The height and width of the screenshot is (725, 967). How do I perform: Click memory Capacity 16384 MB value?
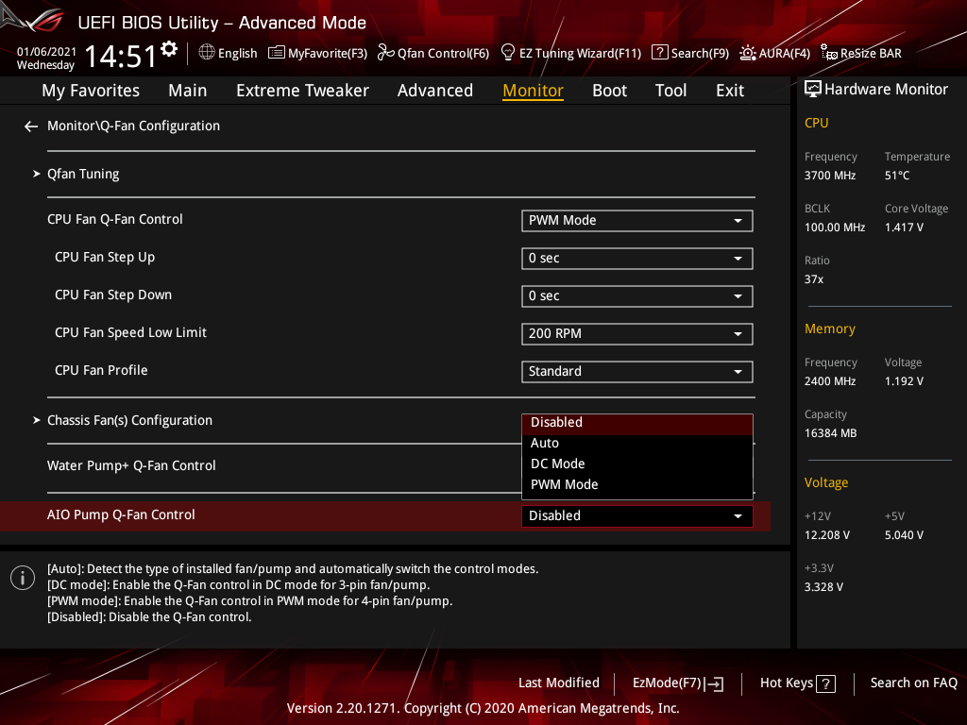click(x=830, y=433)
